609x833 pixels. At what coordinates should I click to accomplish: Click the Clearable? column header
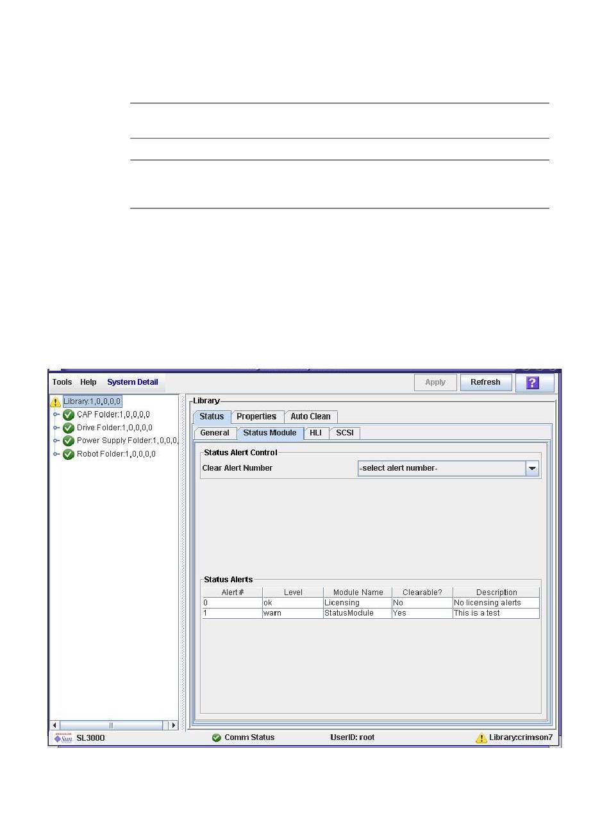pos(422,593)
